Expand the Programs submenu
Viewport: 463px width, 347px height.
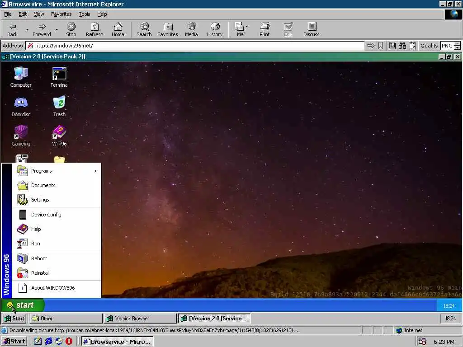tap(57, 171)
